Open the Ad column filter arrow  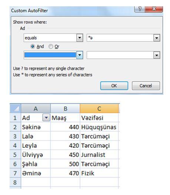point(46,117)
